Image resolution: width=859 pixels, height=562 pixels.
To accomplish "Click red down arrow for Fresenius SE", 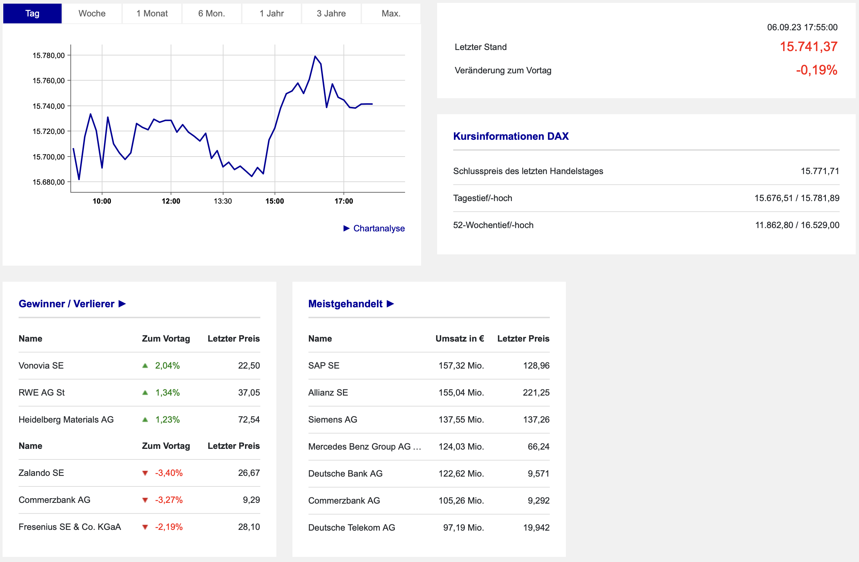I will 145,527.
